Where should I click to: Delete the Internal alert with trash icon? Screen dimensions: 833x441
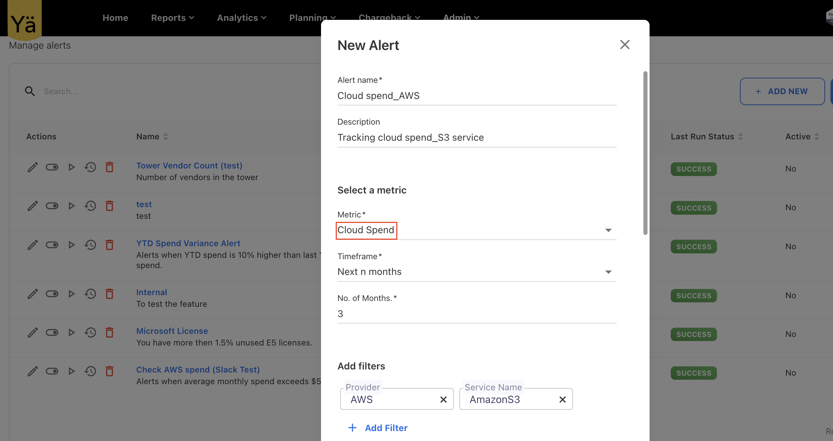pyautogui.click(x=110, y=294)
